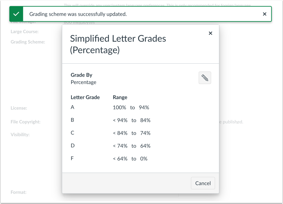Click the 100% range value for grade A
This screenshot has height=204, width=283.
click(x=119, y=107)
